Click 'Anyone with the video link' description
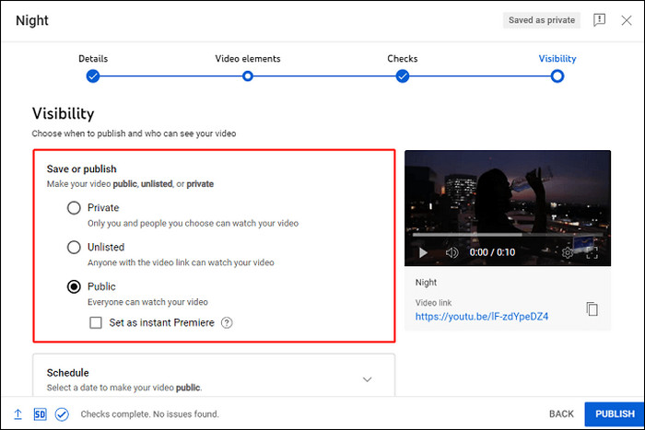Screen dimensions: 645x430 [181, 262]
